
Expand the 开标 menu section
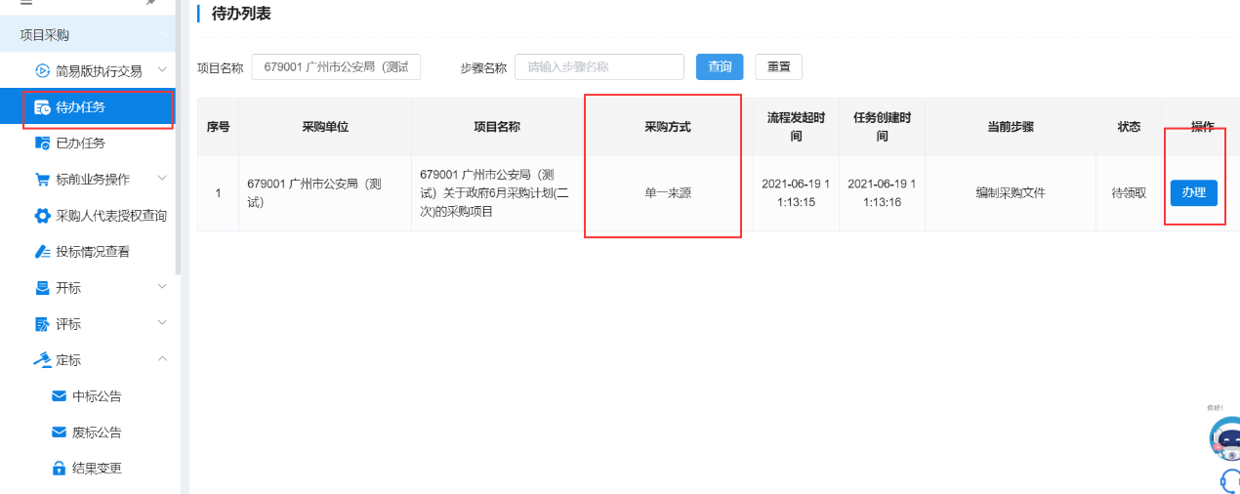162,287
